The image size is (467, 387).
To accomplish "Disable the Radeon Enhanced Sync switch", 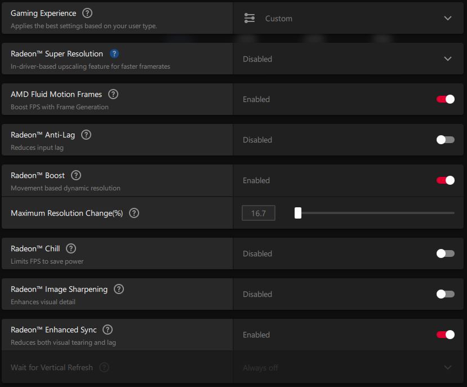I will pyautogui.click(x=446, y=335).
